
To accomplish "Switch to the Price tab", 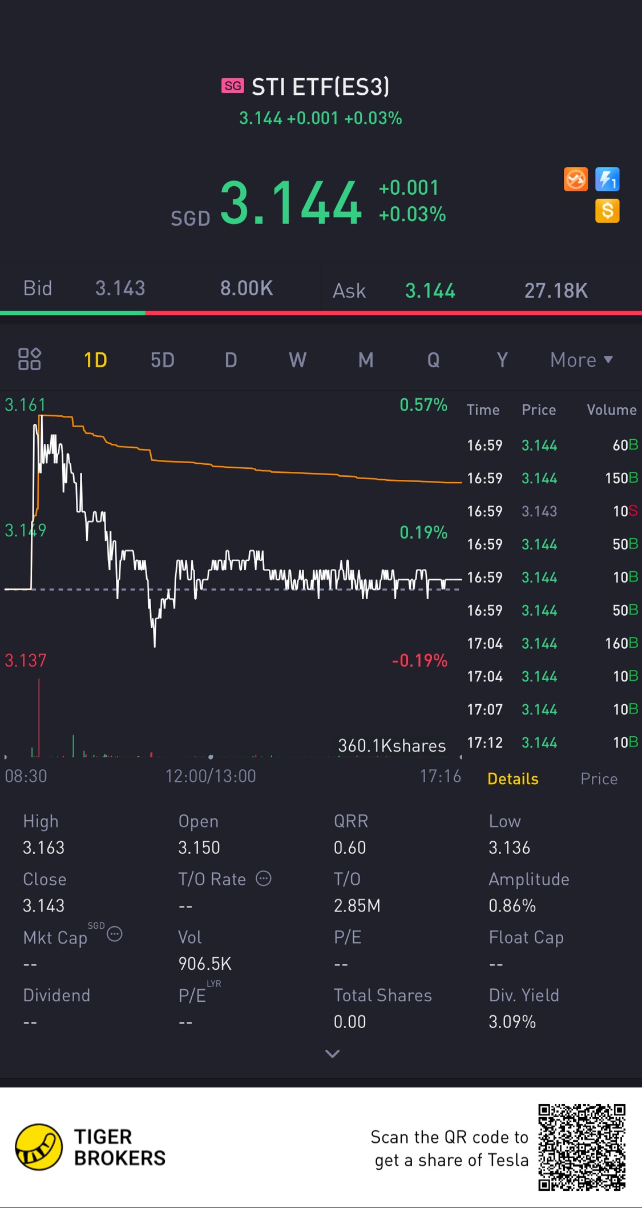I will [x=599, y=778].
